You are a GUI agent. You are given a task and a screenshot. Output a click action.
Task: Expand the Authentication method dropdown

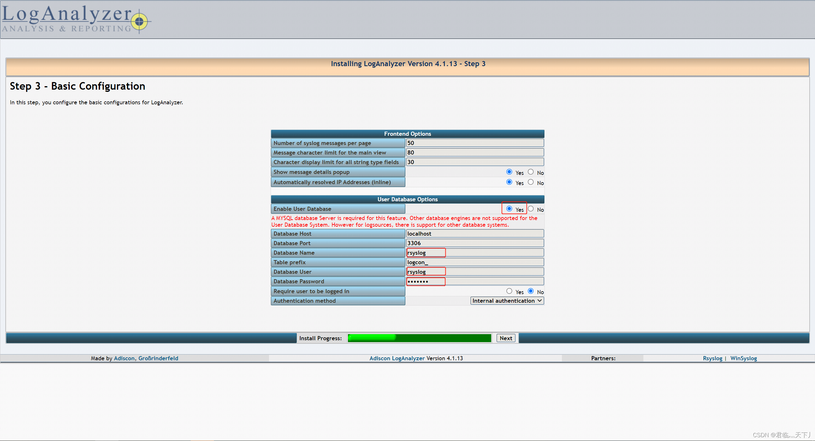(x=506, y=301)
